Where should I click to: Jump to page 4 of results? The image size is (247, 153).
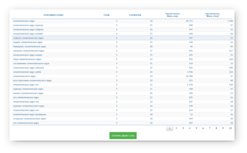pyautogui.click(x=190, y=128)
